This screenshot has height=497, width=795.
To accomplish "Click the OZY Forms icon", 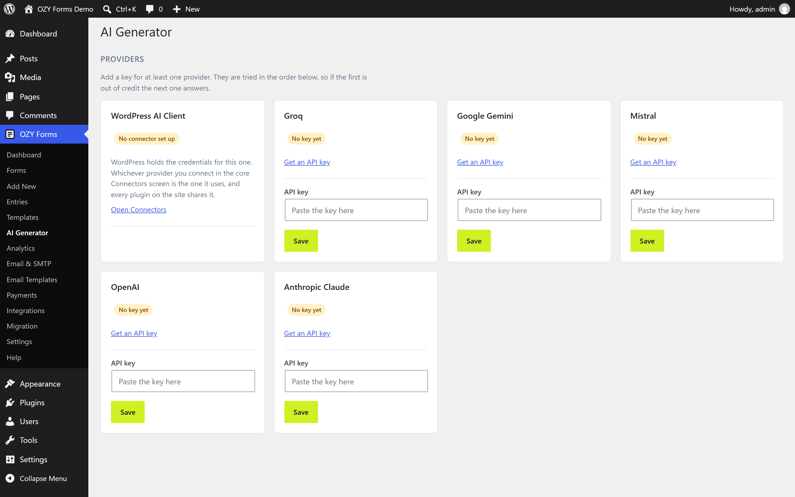I will pyautogui.click(x=10, y=134).
